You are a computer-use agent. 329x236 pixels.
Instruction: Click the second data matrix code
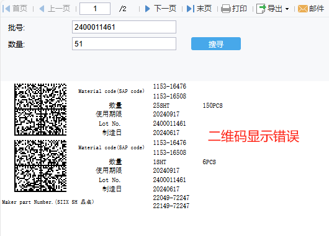tap(40, 166)
